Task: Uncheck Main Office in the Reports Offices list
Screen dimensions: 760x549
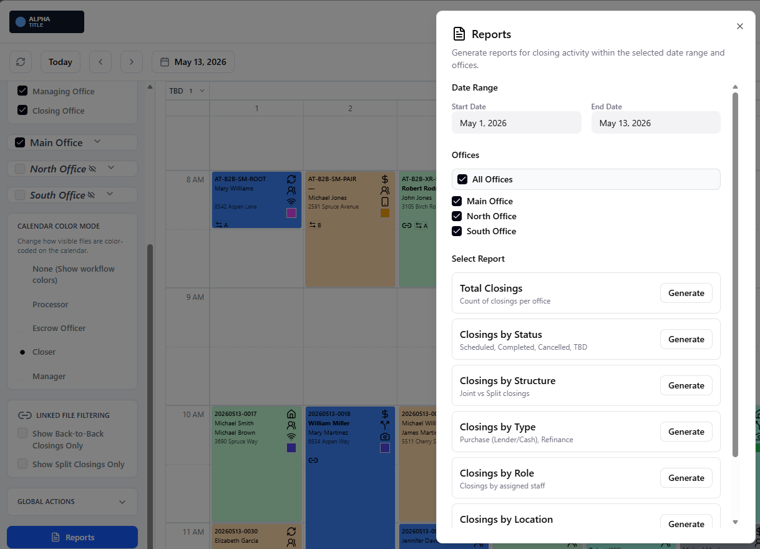Action: click(457, 201)
